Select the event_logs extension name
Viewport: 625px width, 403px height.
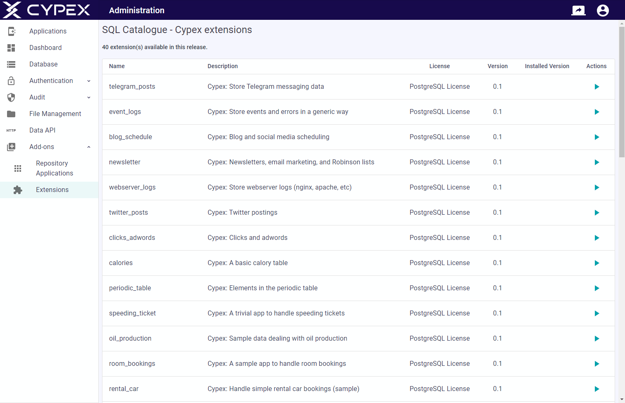pyautogui.click(x=125, y=112)
